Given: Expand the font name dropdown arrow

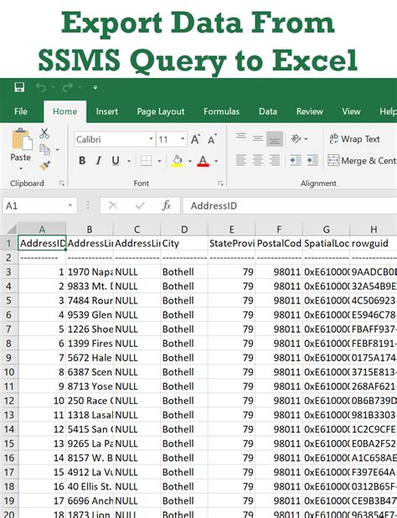Looking at the screenshot, I should pyautogui.click(x=151, y=139).
